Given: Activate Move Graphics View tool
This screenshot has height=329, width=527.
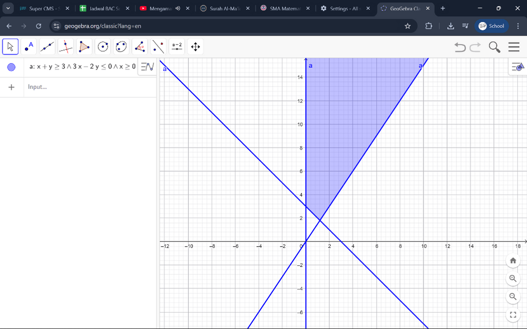Looking at the screenshot, I should 196,47.
